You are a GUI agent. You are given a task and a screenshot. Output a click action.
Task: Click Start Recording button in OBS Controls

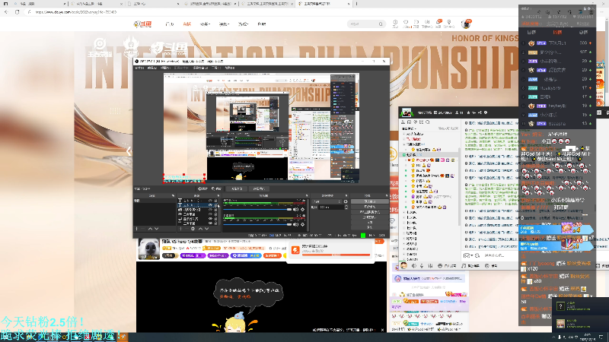pos(370,207)
